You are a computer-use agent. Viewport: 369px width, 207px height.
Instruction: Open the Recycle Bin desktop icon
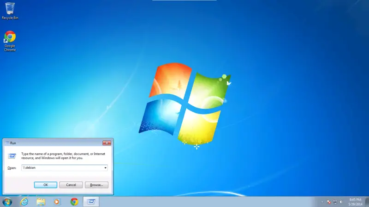(x=10, y=11)
